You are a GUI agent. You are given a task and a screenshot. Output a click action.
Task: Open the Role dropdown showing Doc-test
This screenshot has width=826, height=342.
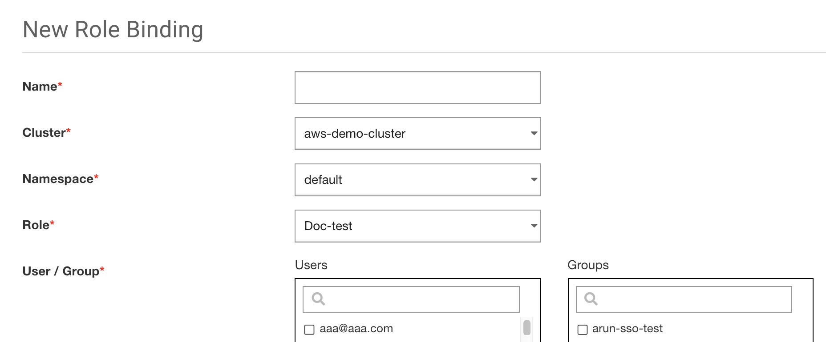(x=417, y=226)
